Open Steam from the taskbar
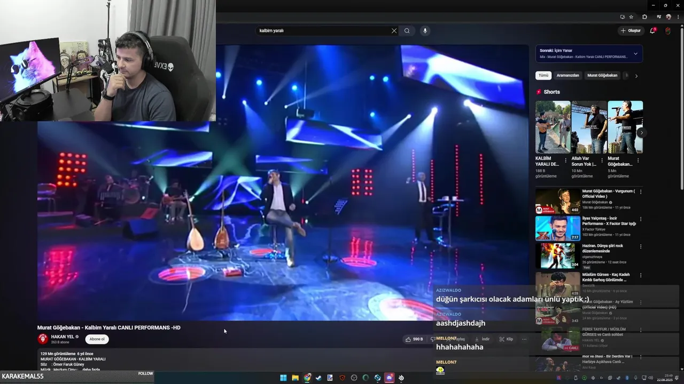684x384 pixels. 318,378
